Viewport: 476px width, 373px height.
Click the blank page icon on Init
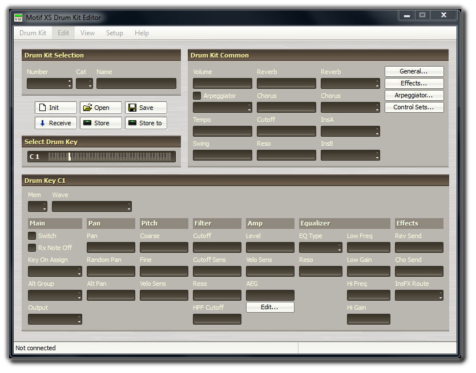pyautogui.click(x=42, y=108)
